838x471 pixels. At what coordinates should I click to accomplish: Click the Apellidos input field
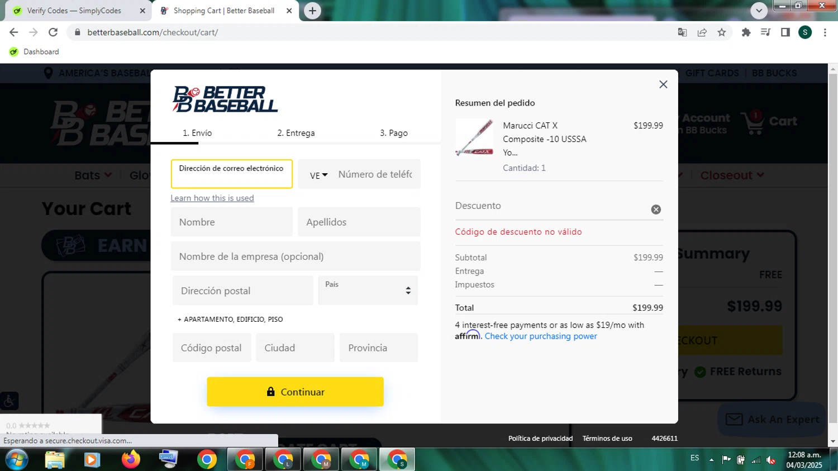click(x=359, y=222)
